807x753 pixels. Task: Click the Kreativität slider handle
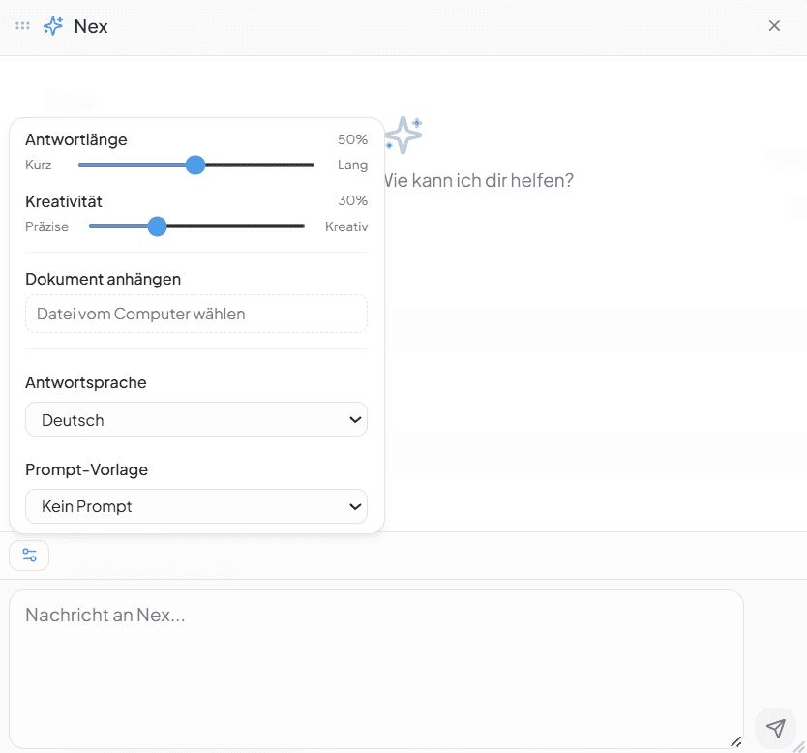[158, 226]
